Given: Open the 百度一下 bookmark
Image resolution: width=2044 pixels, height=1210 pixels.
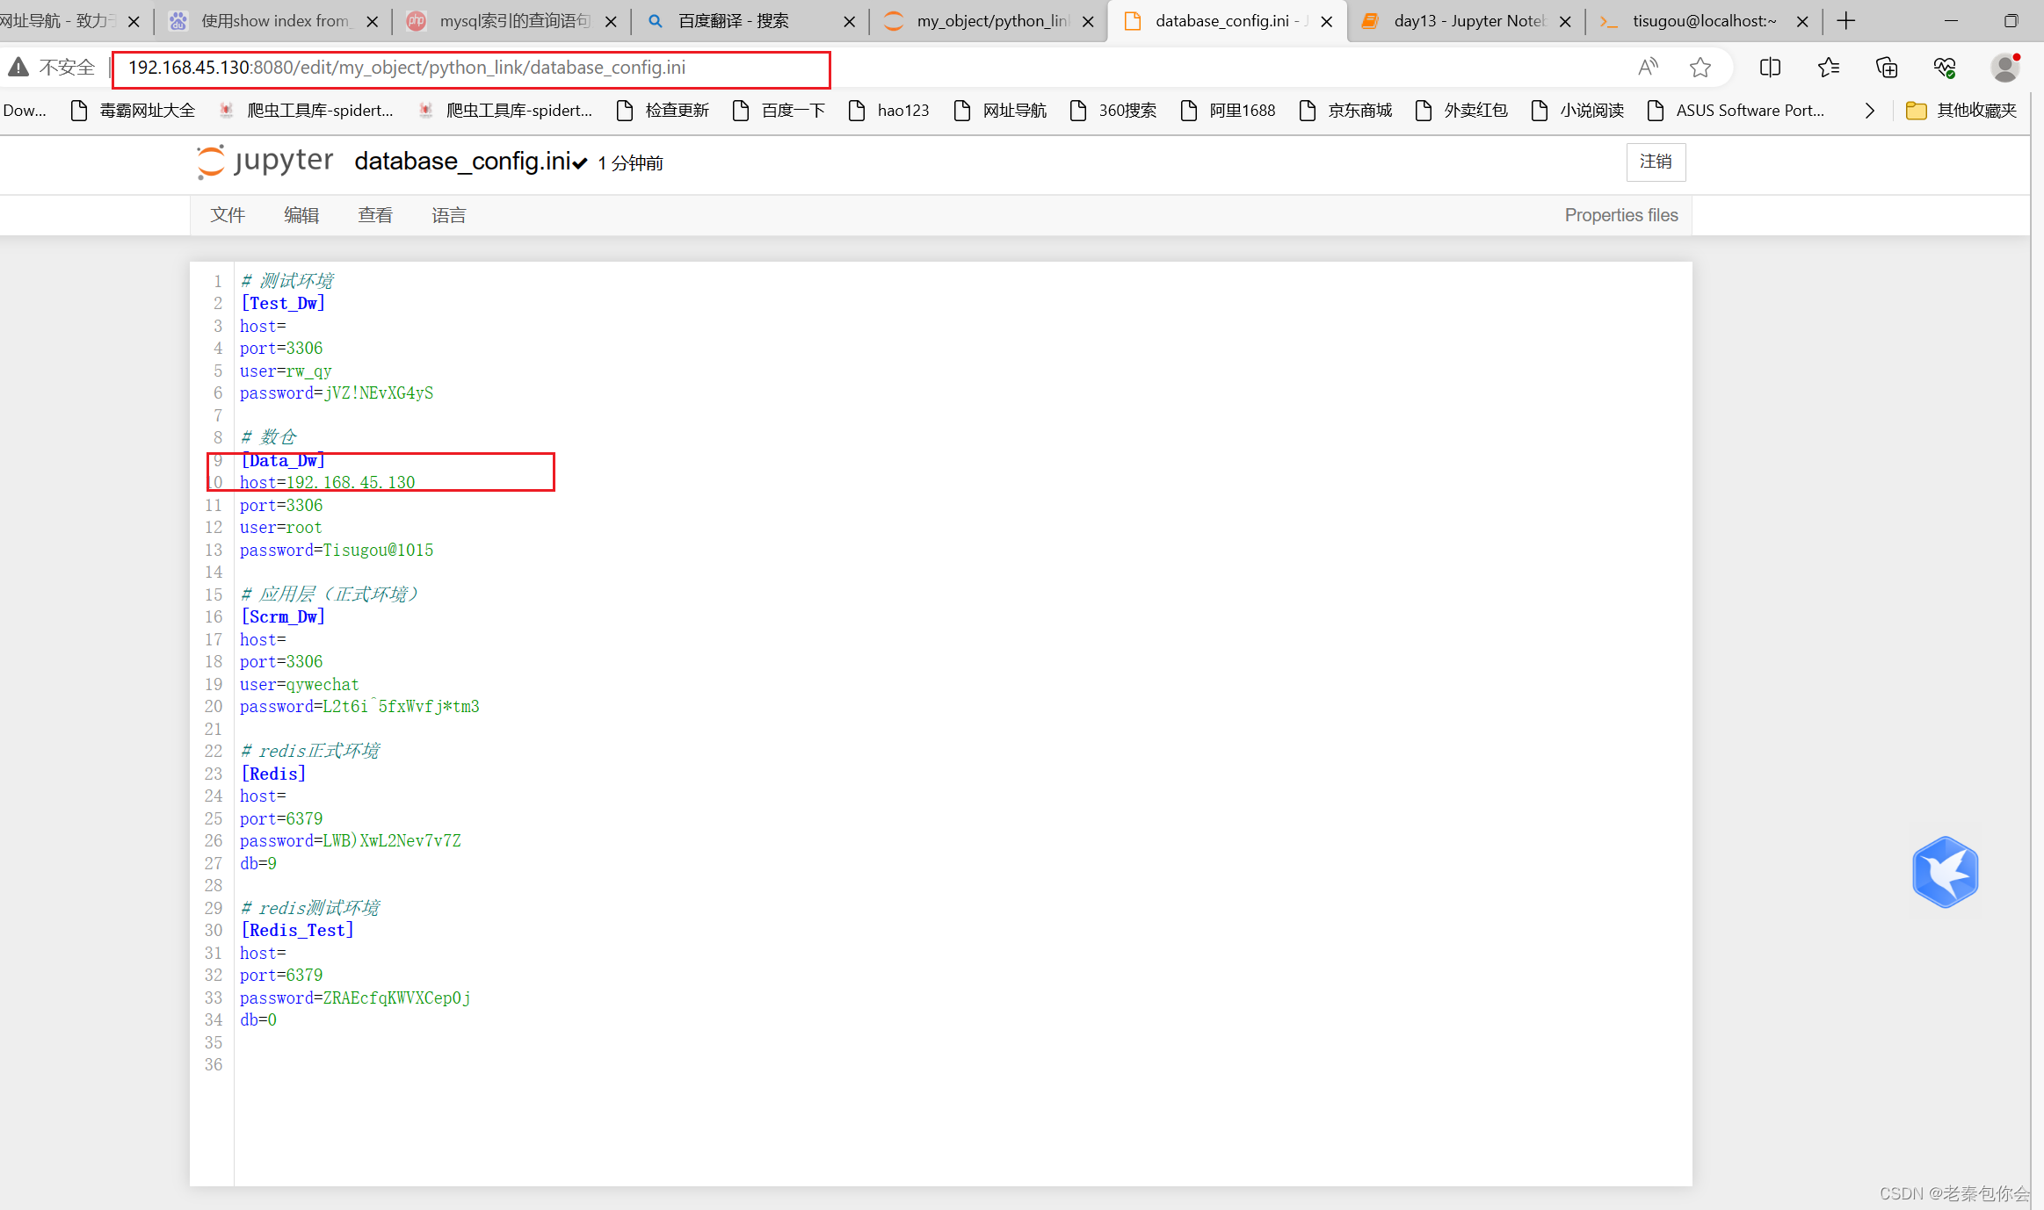Looking at the screenshot, I should coord(779,111).
